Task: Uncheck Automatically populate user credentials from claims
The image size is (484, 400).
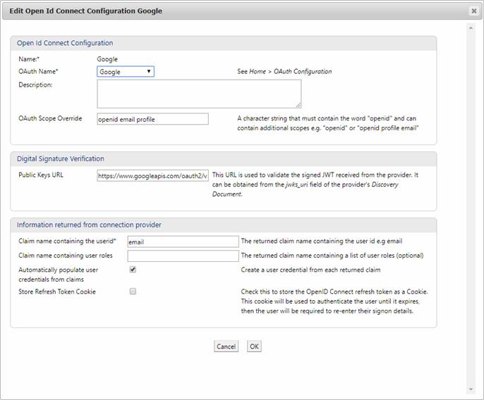Action: pos(133,270)
